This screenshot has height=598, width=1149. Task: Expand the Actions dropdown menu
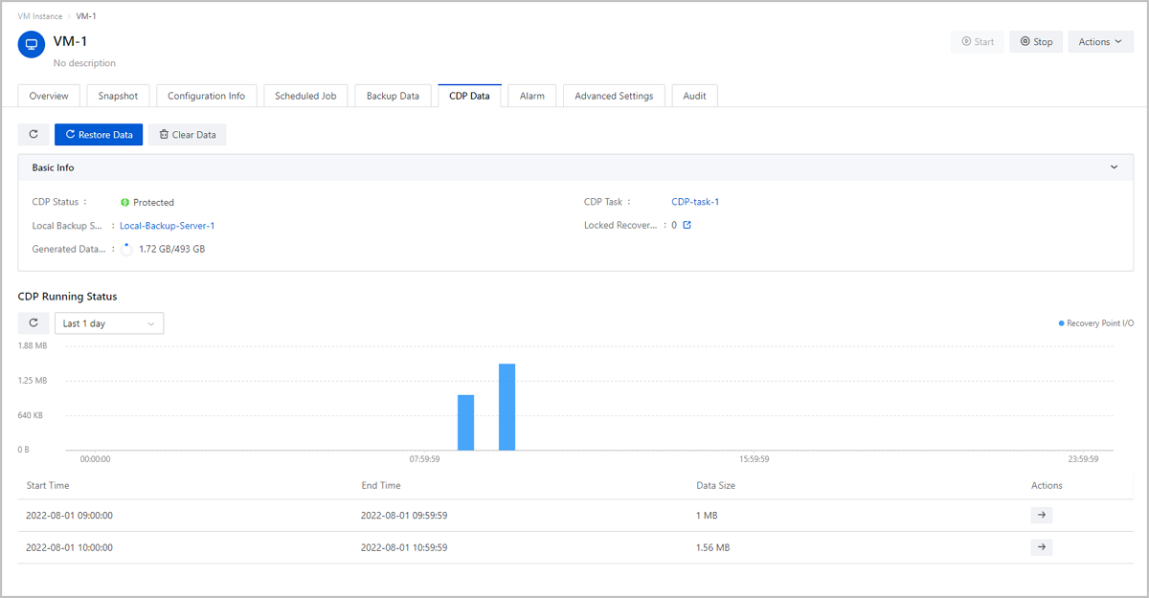point(1100,42)
